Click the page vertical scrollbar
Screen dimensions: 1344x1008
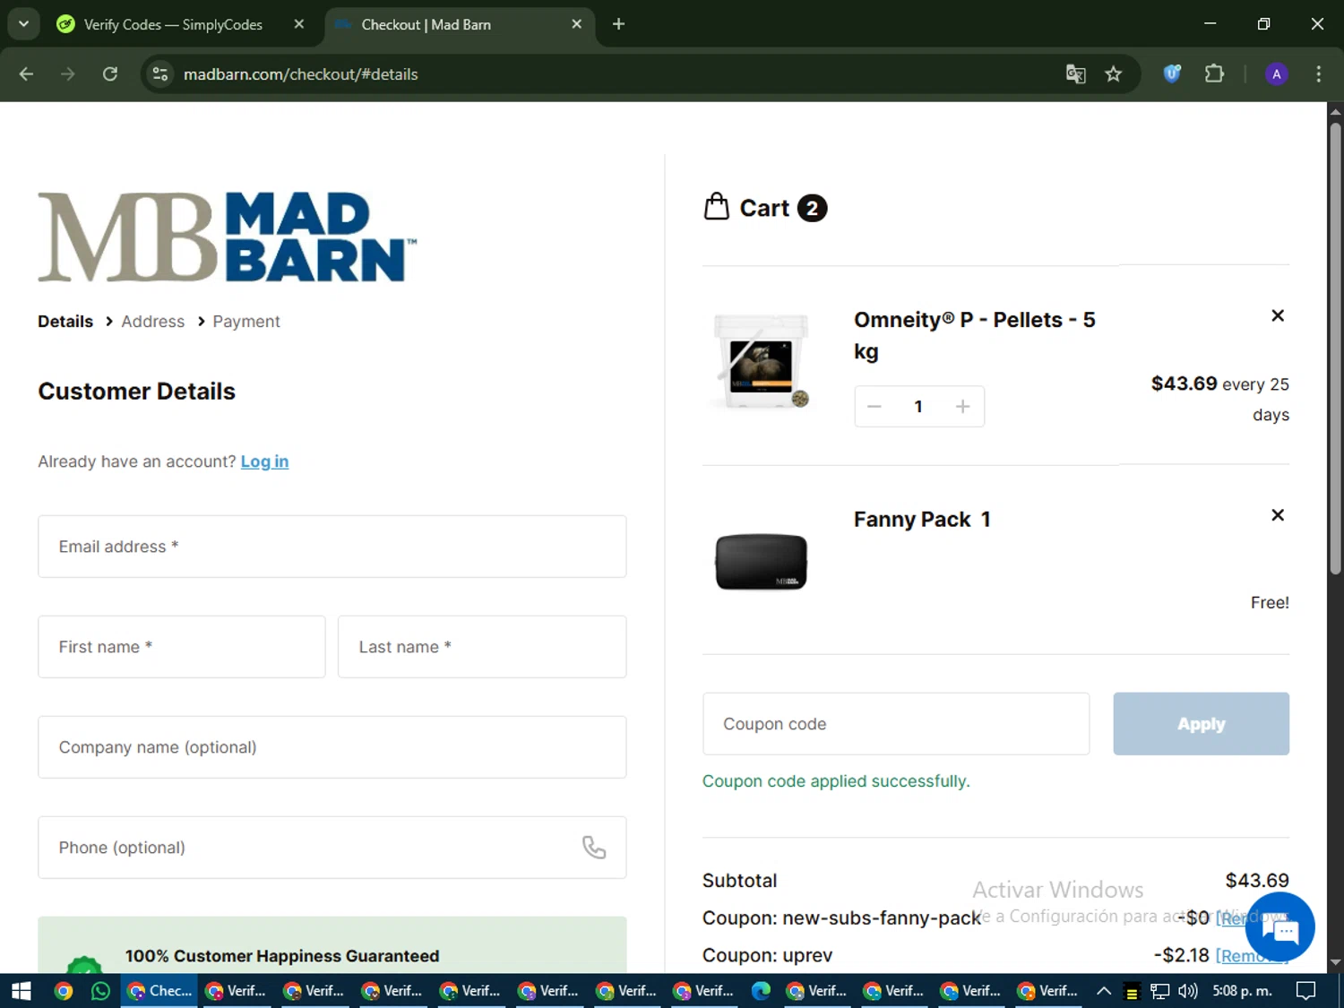point(1335,349)
